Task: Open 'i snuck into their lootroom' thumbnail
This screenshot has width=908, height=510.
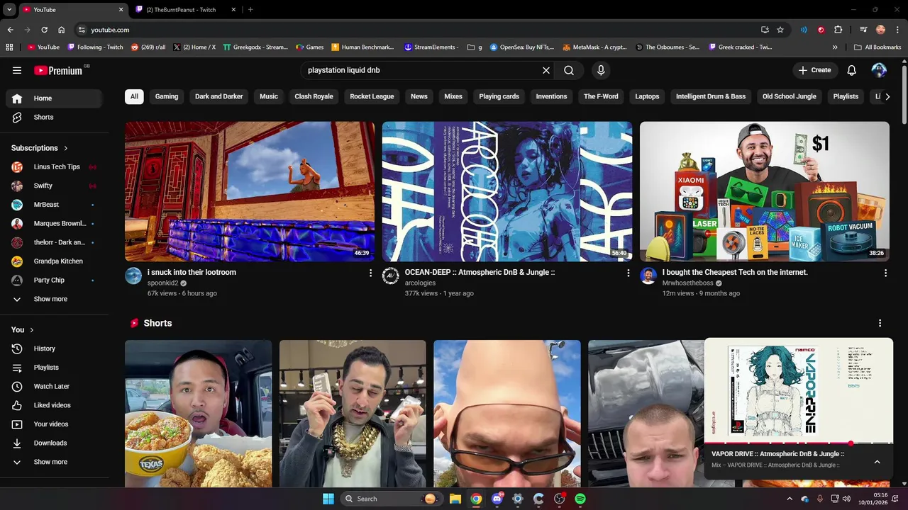Action: pyautogui.click(x=250, y=191)
